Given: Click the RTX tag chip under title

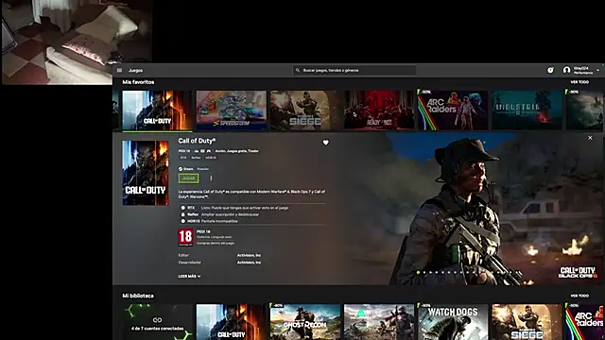Looking at the screenshot, I should [183, 158].
